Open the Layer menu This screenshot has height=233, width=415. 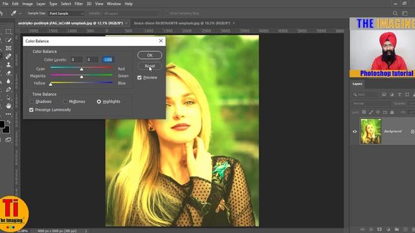click(x=41, y=4)
